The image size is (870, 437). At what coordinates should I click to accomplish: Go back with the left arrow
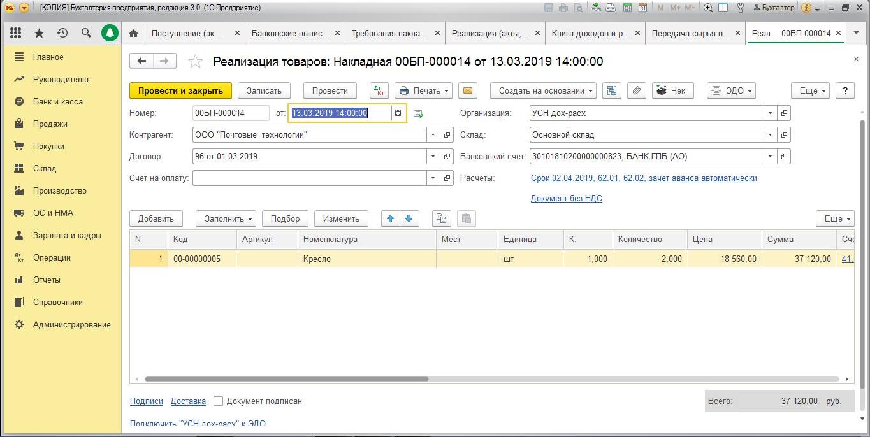pyautogui.click(x=141, y=61)
